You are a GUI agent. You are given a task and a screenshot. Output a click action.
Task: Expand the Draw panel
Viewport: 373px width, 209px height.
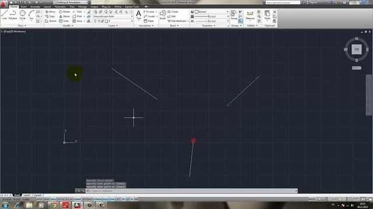22,26
